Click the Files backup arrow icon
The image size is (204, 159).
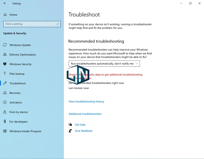point(5,74)
